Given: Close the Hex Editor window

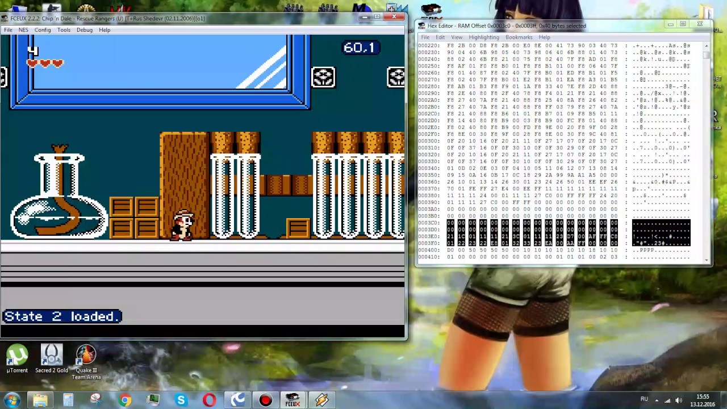Looking at the screenshot, I should point(700,24).
